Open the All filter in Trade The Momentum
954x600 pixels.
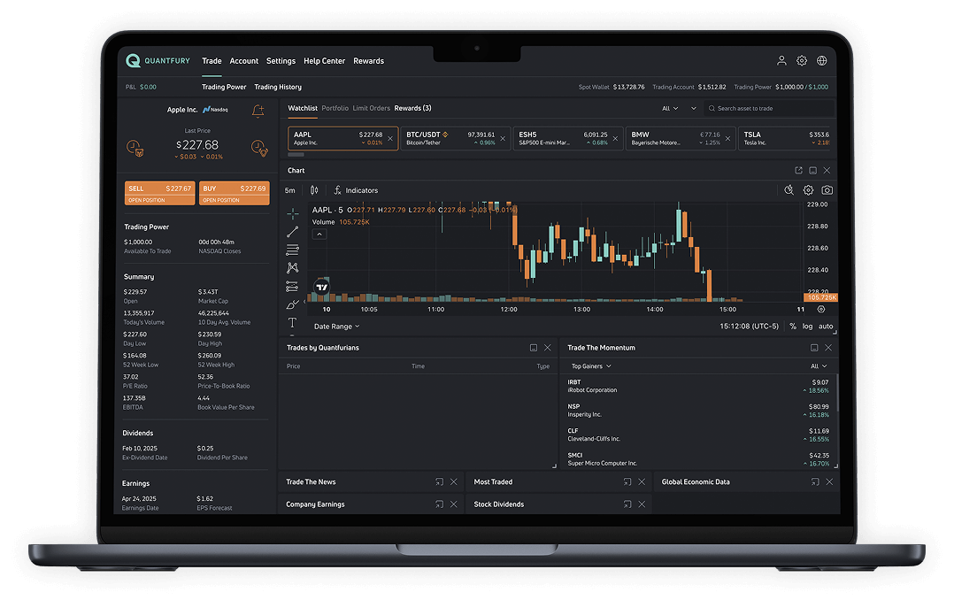click(819, 366)
